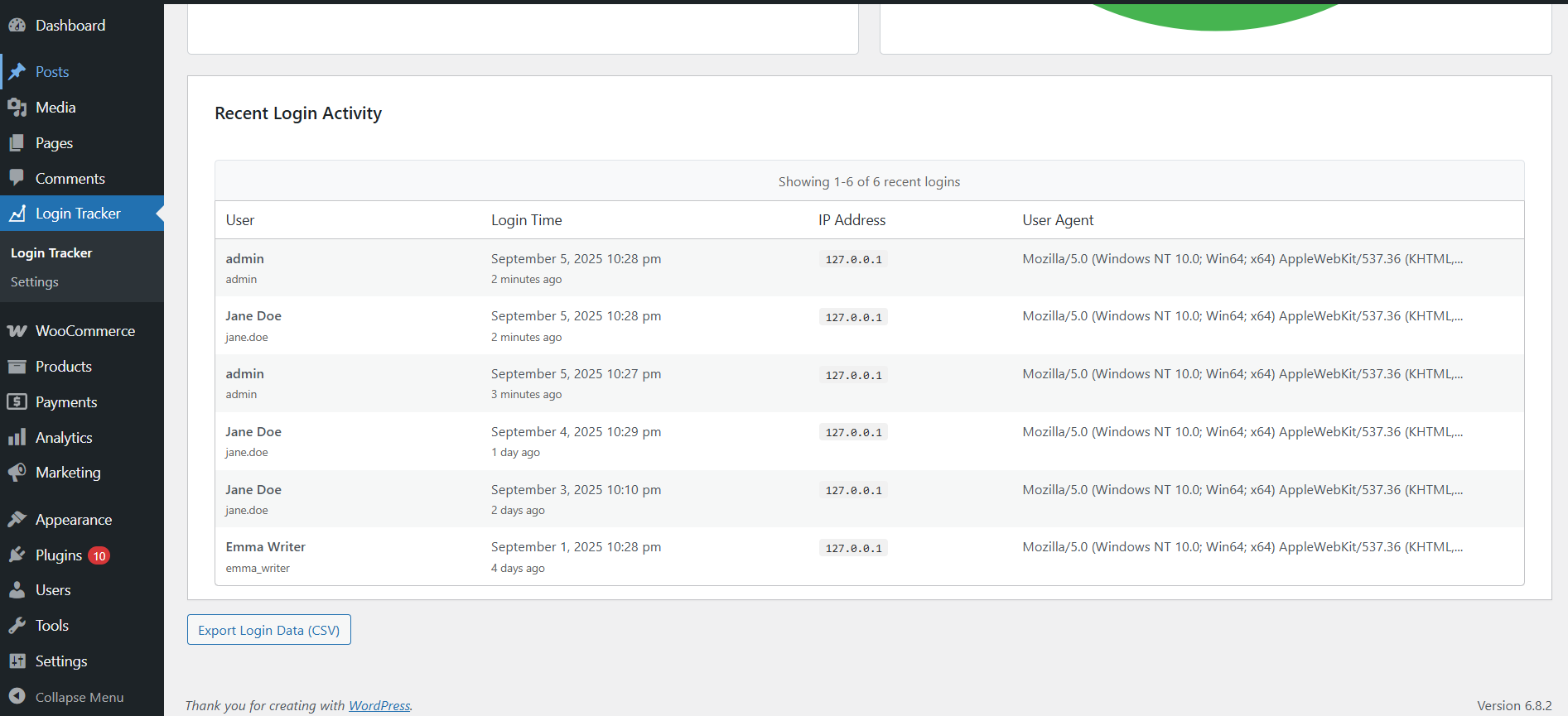Go to the Users menu
This screenshot has height=716, width=1568.
[53, 590]
